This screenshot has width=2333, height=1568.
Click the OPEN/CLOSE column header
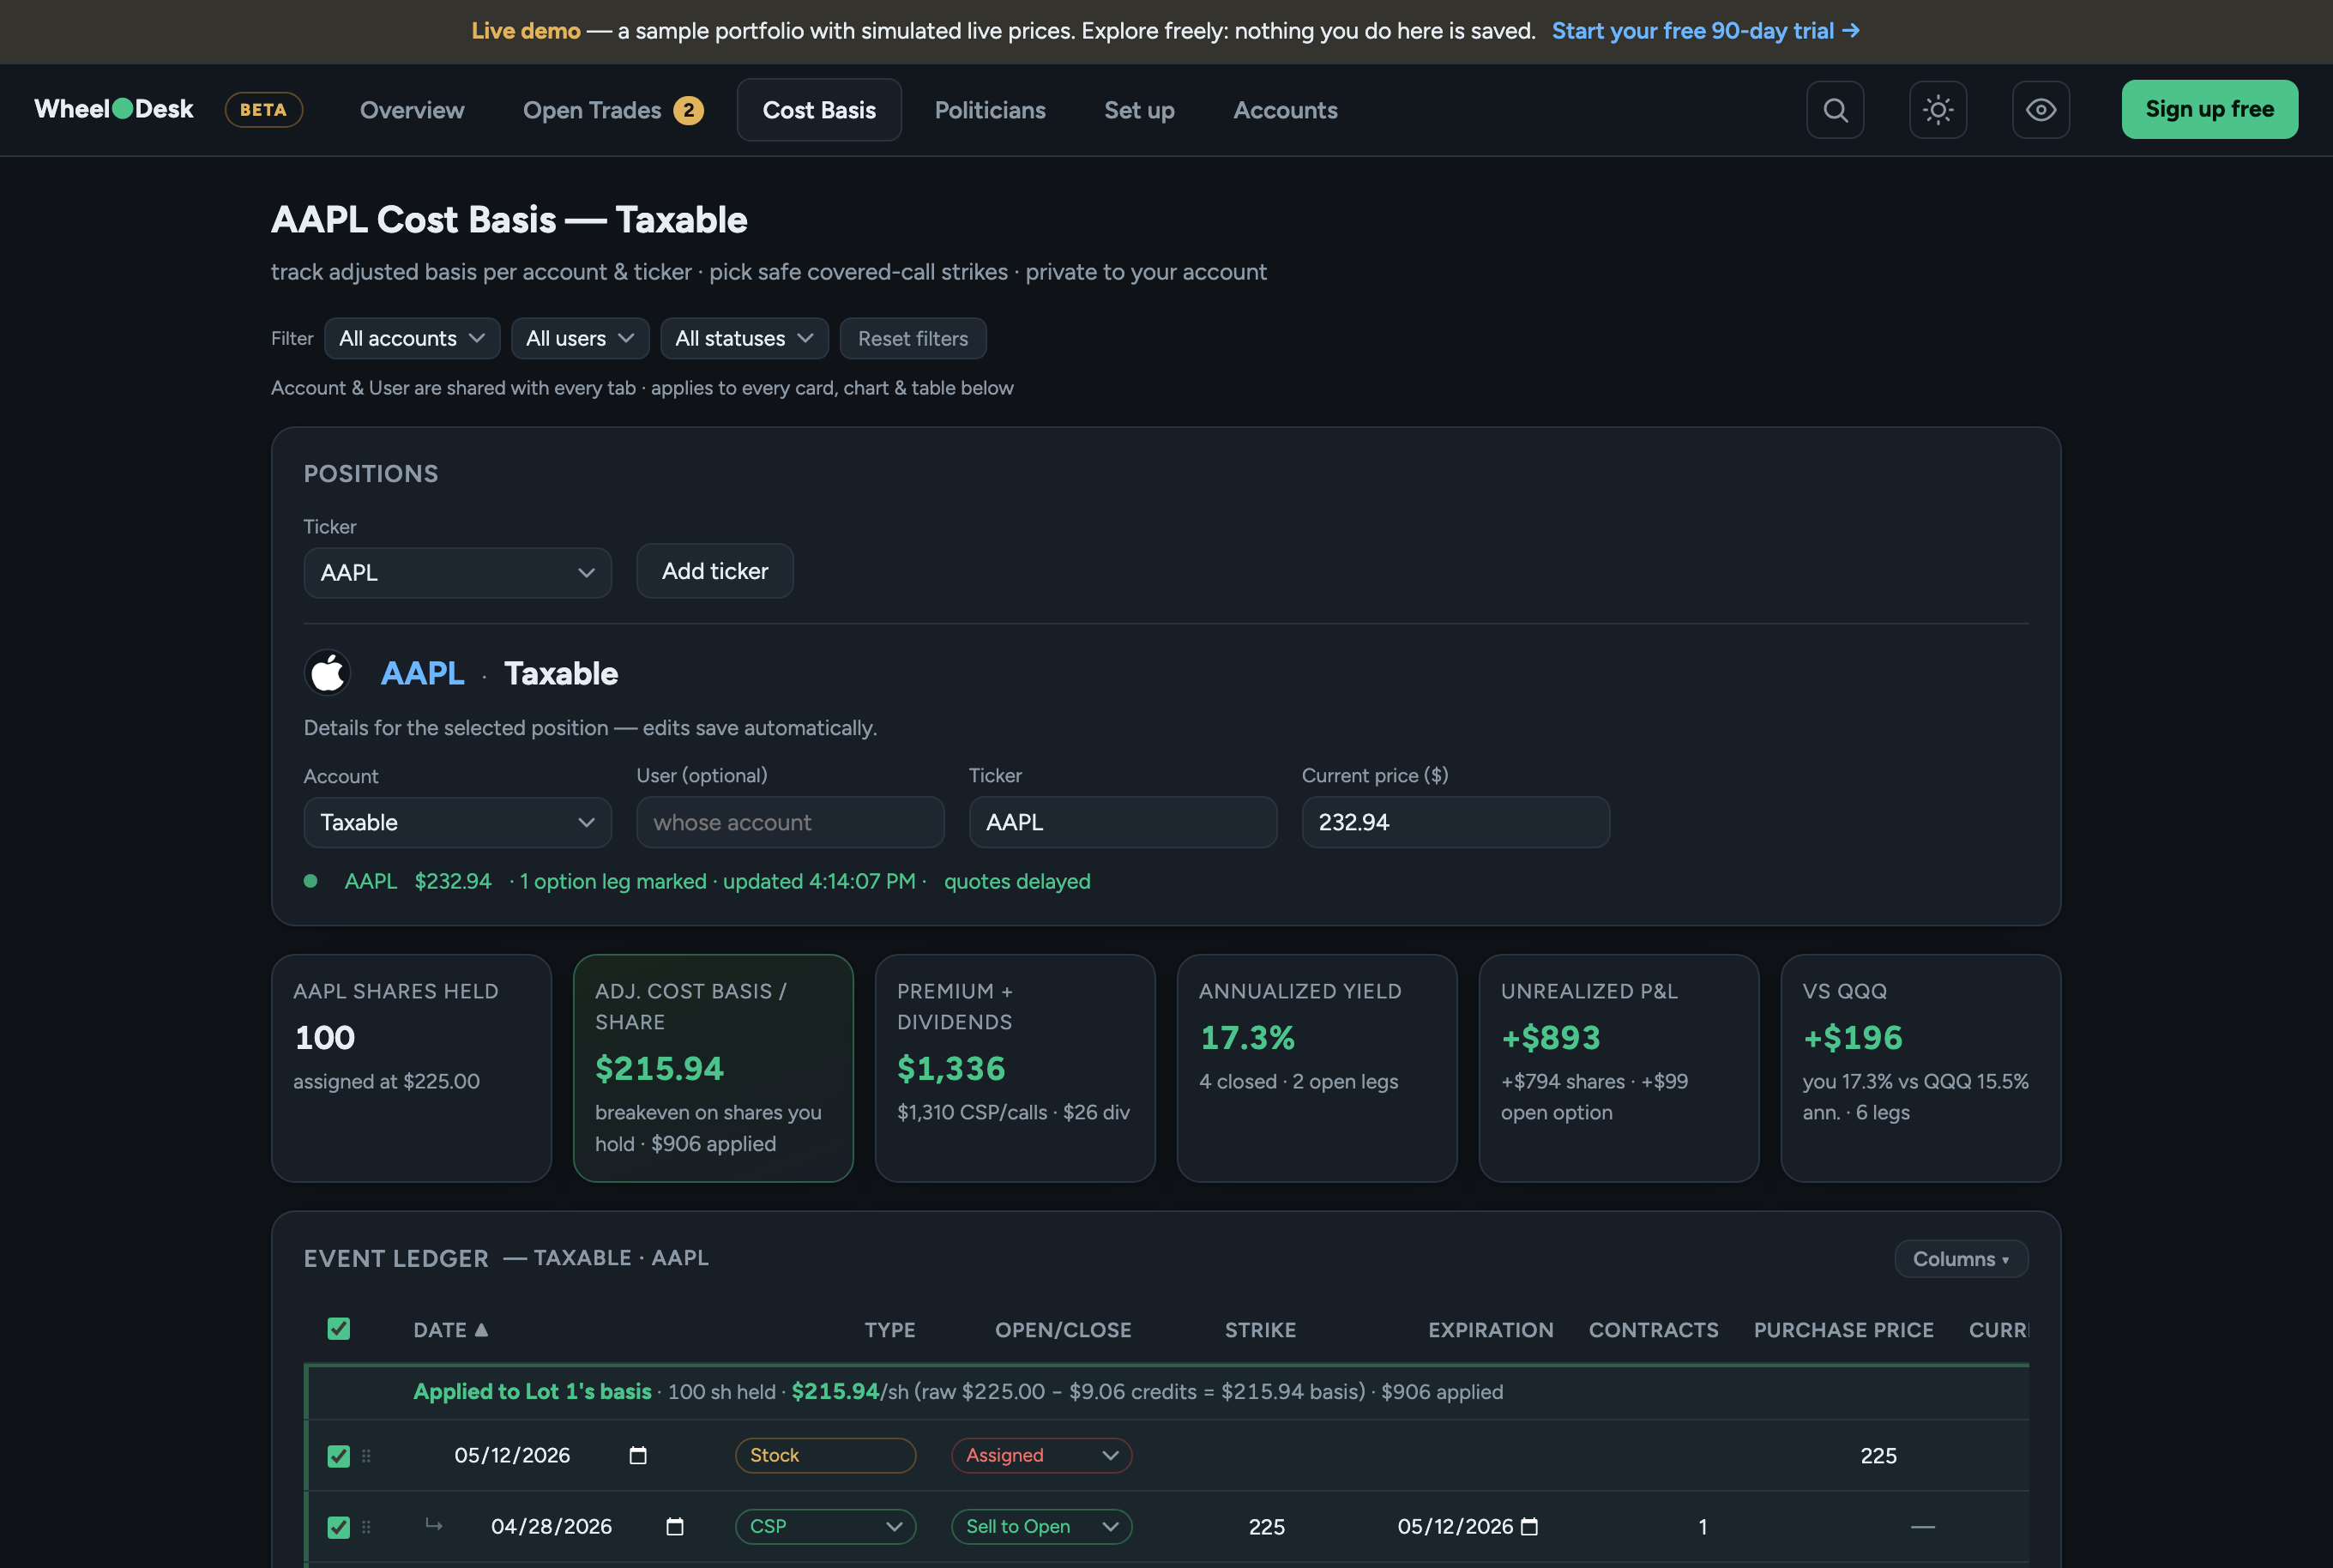coord(1063,1330)
